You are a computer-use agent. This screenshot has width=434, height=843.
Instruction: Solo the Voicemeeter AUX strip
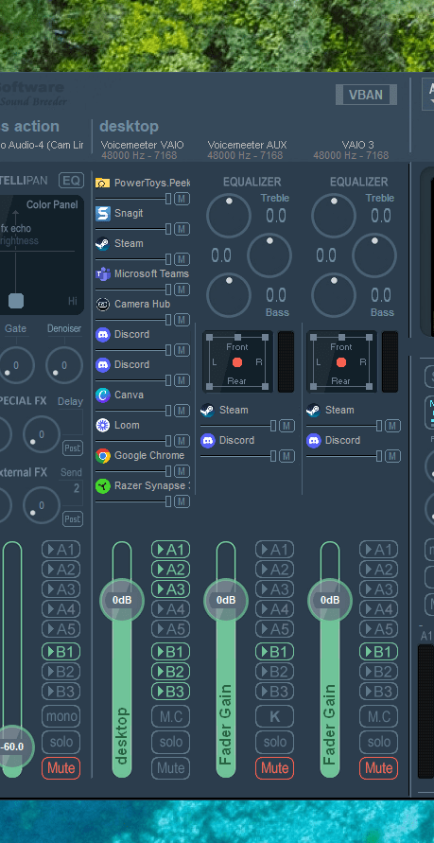pyautogui.click(x=274, y=742)
